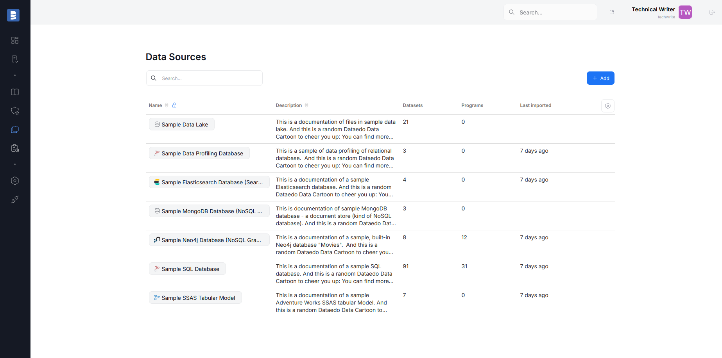Click the Data Sources search field
The image size is (722, 358).
coord(209,78)
